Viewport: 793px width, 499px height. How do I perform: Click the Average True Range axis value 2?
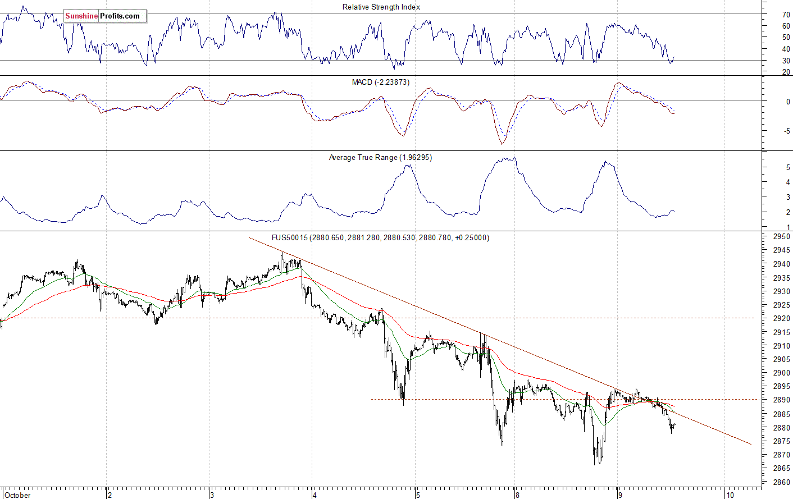click(789, 212)
